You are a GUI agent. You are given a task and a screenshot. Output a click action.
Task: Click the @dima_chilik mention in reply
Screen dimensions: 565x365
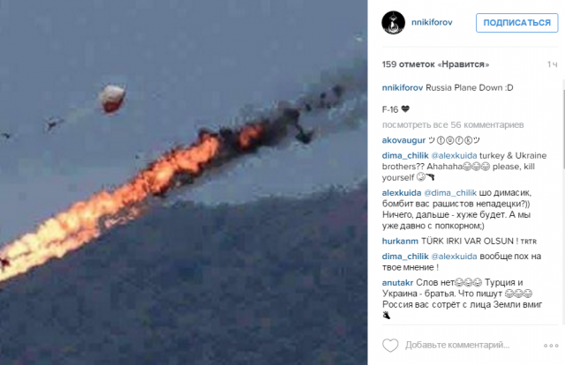(450, 192)
